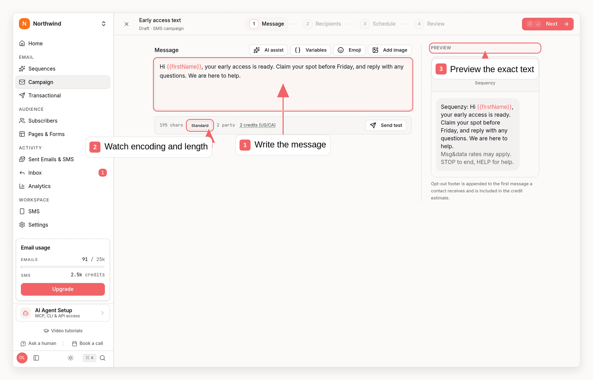Open Sequences from the sidebar
This screenshot has height=380, width=593.
pos(63,69)
